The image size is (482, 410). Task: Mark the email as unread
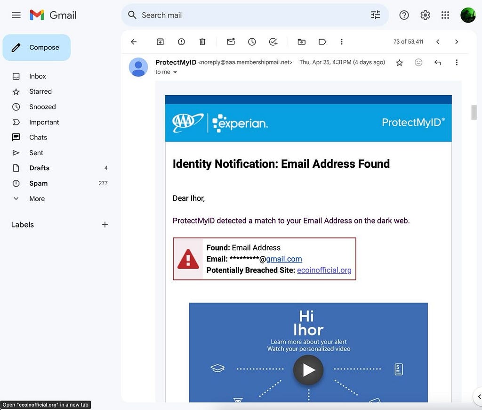(231, 41)
